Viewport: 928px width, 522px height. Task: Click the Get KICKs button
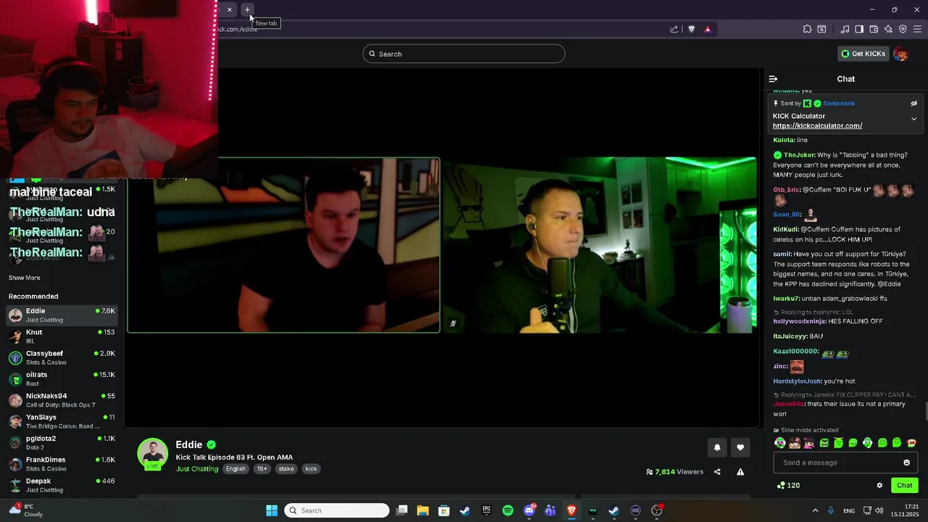click(863, 54)
